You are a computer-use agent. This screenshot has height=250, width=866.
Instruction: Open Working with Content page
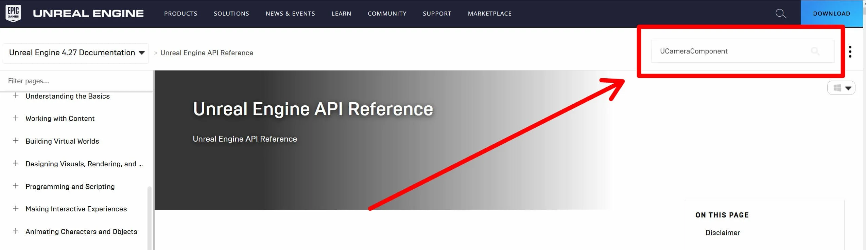click(60, 119)
